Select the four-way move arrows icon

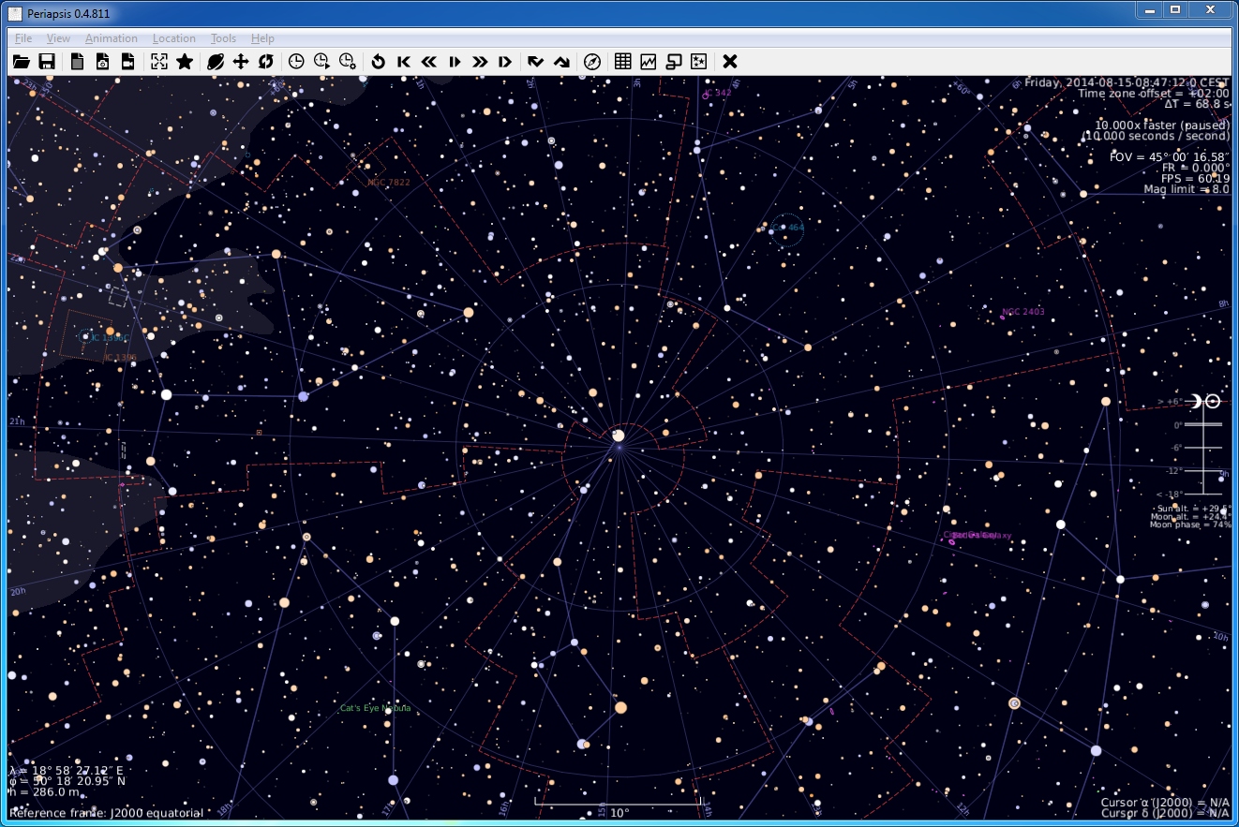pyautogui.click(x=241, y=62)
